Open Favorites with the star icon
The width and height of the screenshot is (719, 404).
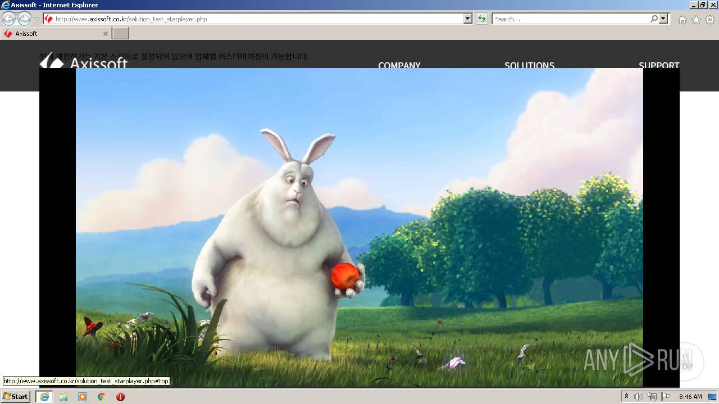(696, 20)
